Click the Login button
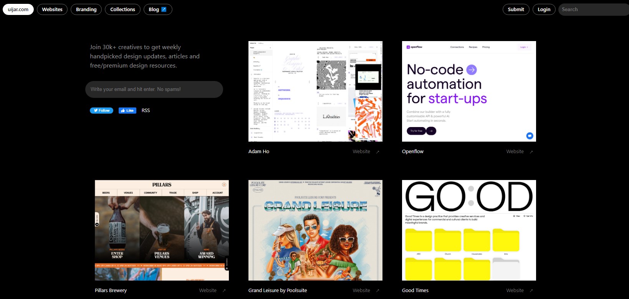This screenshot has height=299, width=629. 544,10
